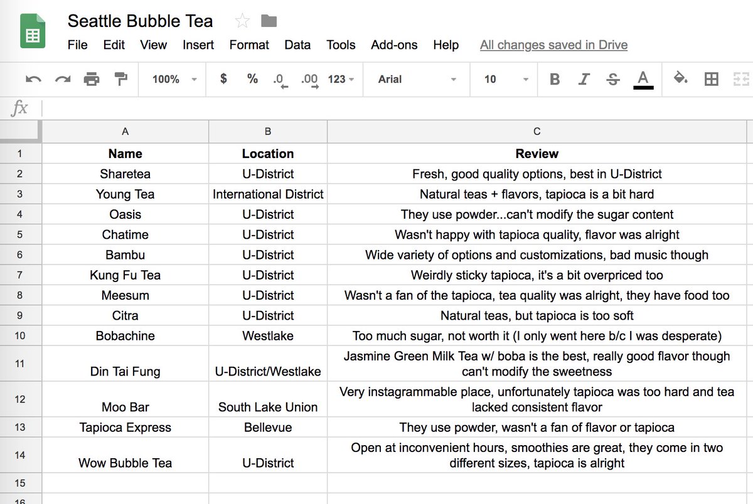
Task: Select the 'Review' header cell
Action: [537, 154]
